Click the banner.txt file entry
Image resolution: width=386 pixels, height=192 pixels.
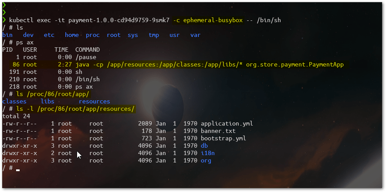coord(218,131)
